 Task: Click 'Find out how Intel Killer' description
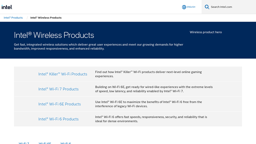point(148,74)
